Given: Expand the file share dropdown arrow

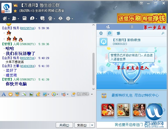Looking at the screenshot, I should [x=18, y=19].
